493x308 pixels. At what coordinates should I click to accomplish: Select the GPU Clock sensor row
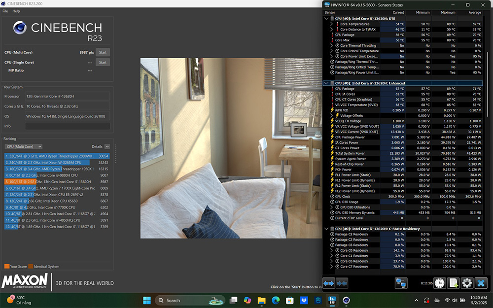click(403, 197)
